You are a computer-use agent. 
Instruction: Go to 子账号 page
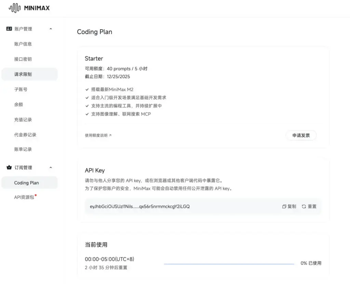click(x=21, y=89)
